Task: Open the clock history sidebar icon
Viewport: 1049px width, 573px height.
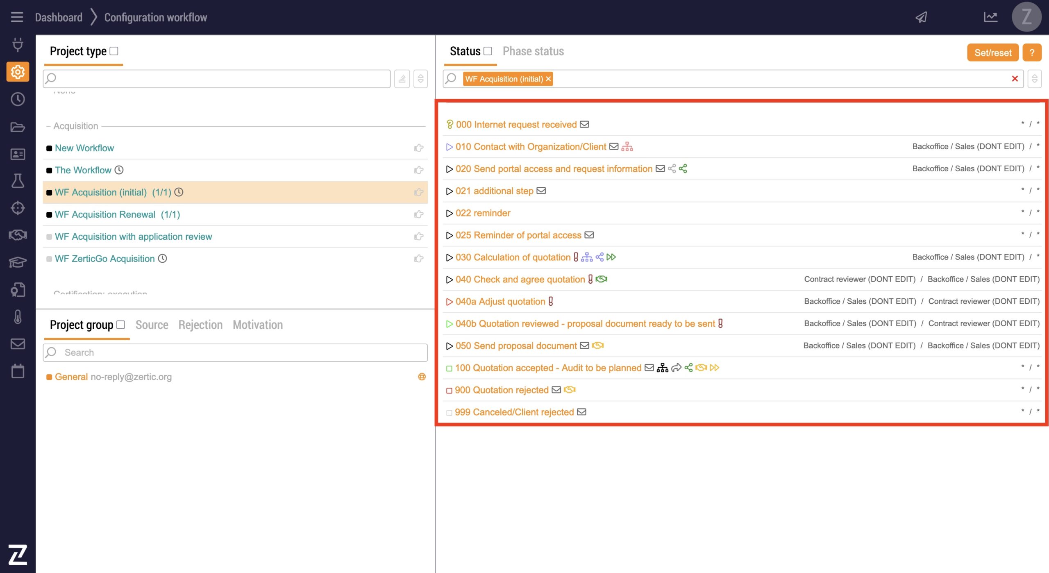Action: click(18, 99)
